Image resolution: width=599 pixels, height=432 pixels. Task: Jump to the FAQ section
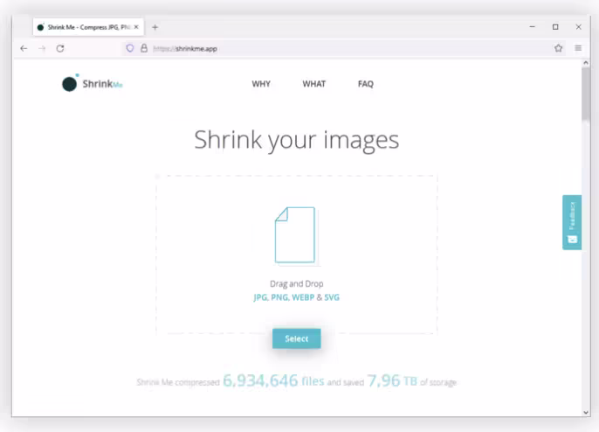(x=365, y=84)
